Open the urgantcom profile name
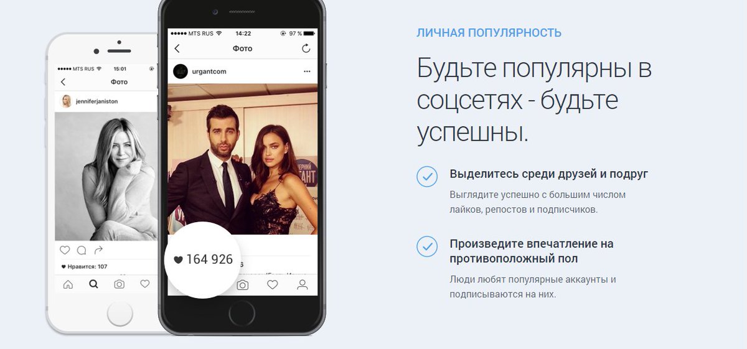This screenshot has height=349, width=747. (x=209, y=72)
